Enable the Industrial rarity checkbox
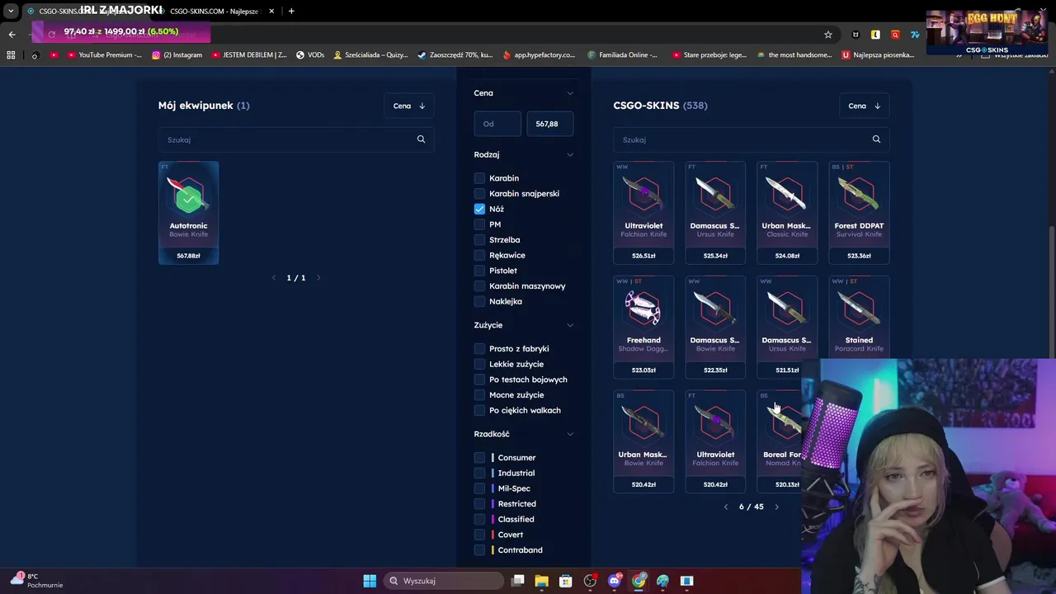The height and width of the screenshot is (594, 1056). coord(479,473)
